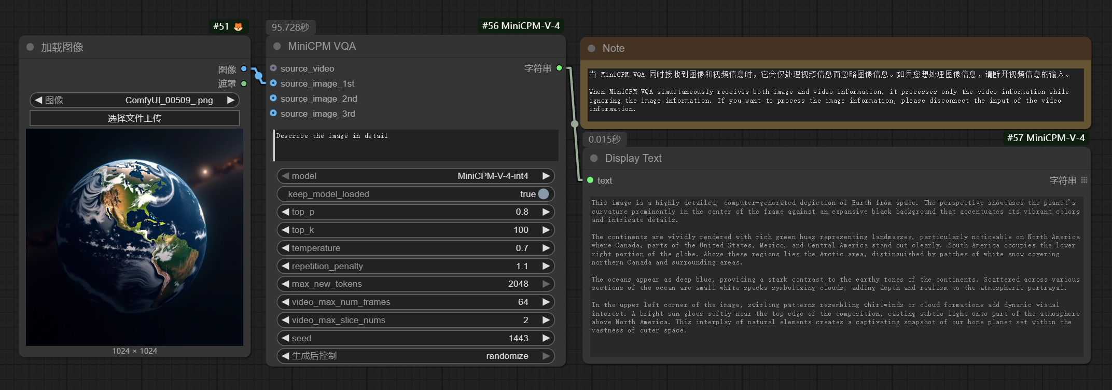
Task: Click the #56 MiniCPM-V-4 badge
Action: pyautogui.click(x=521, y=26)
